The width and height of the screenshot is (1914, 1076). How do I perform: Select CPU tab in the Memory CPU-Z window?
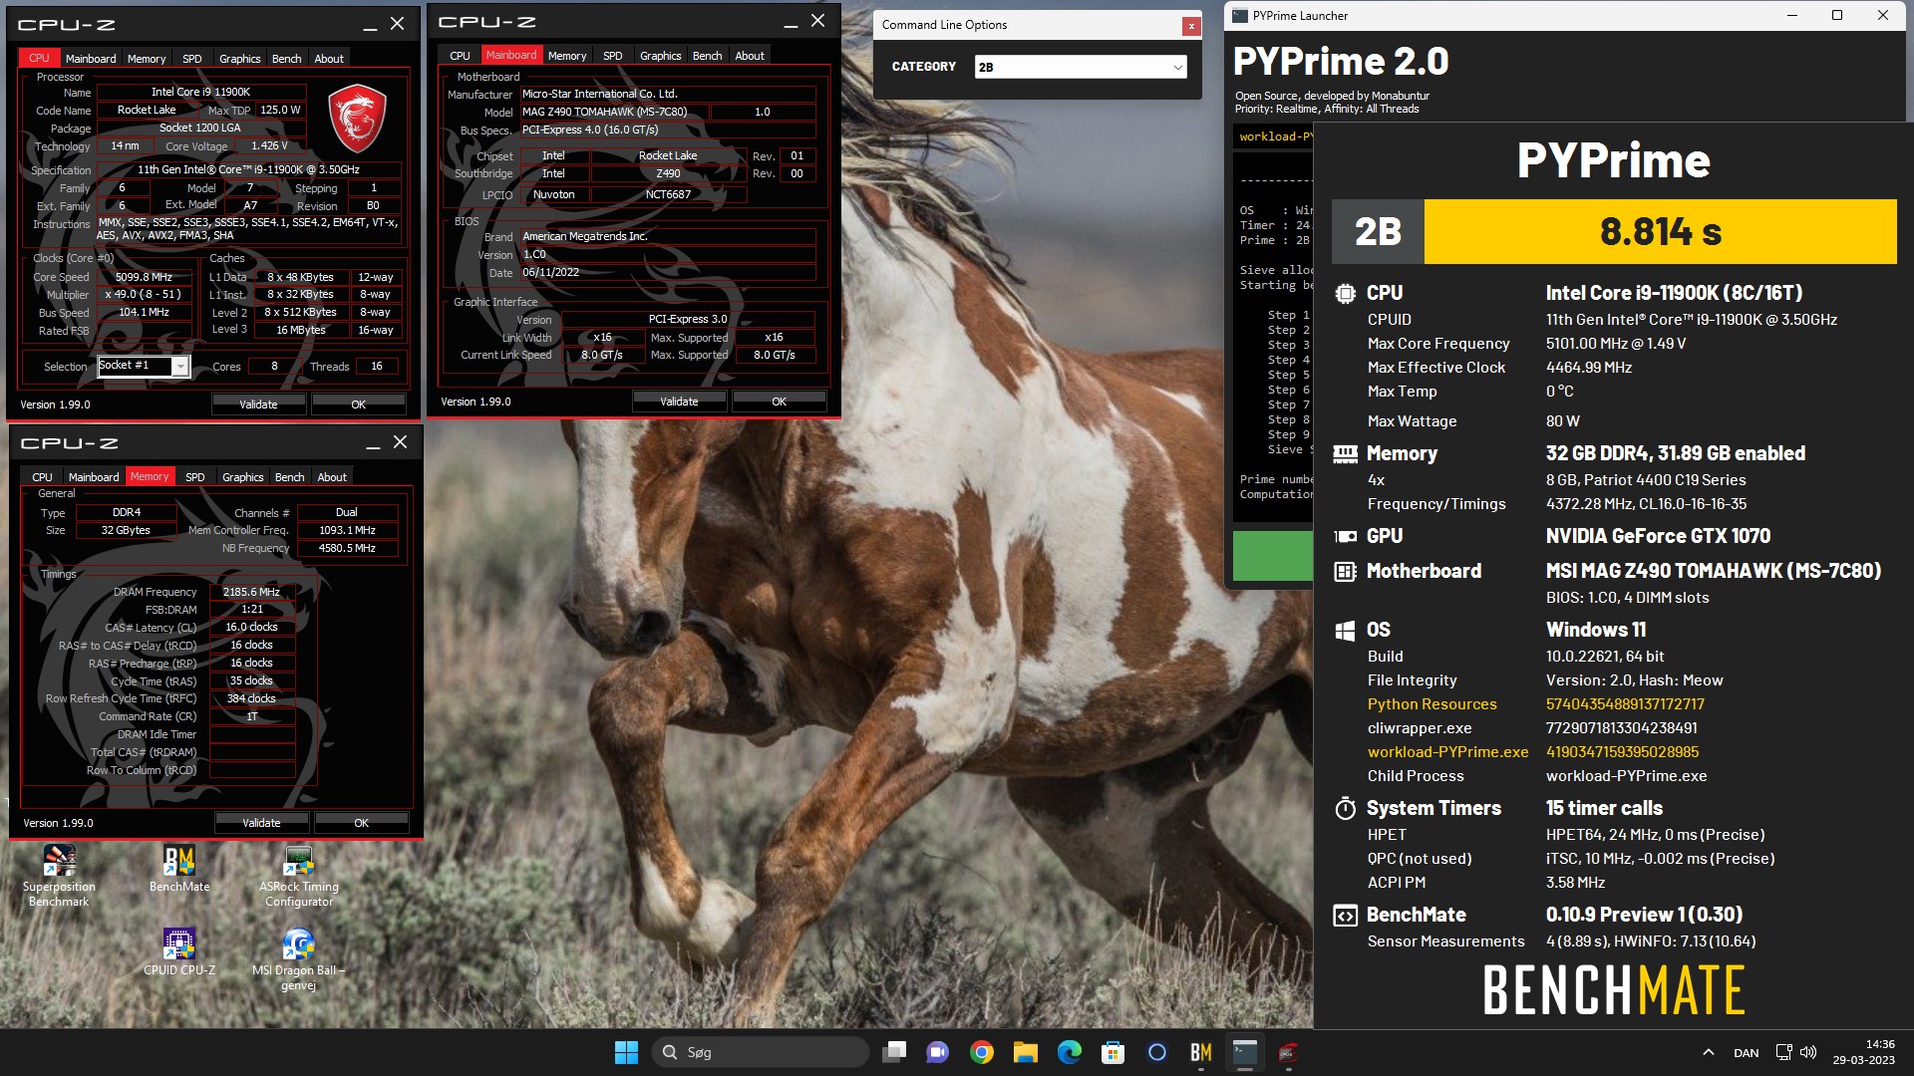[x=42, y=477]
